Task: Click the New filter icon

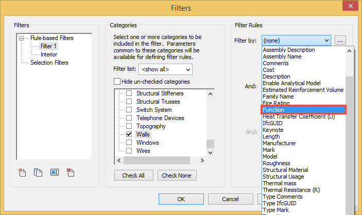Action: (22, 172)
